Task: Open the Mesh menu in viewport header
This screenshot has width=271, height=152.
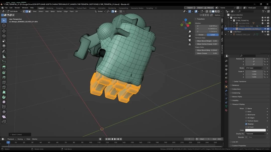Action: tap(52, 11)
